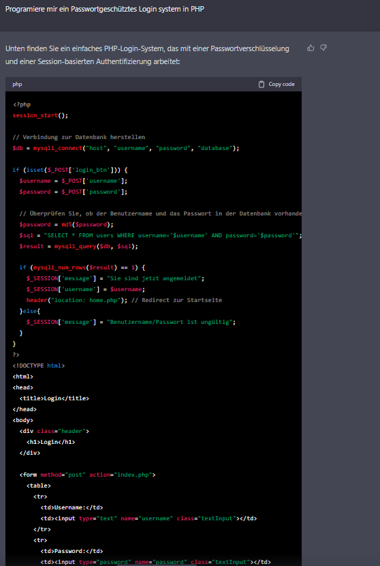
Task: Click the '</tr>' closing tag line
Action: click(x=42, y=529)
